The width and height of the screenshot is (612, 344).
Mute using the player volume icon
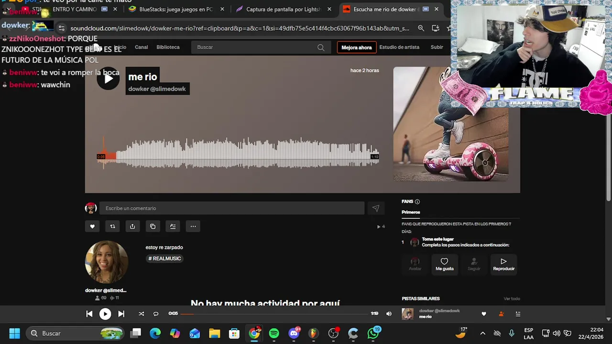tap(389, 314)
